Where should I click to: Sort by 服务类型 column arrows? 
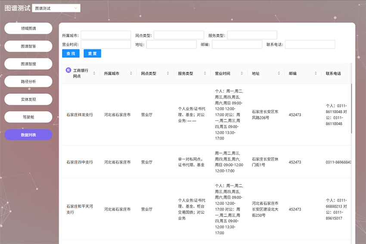[205, 73]
